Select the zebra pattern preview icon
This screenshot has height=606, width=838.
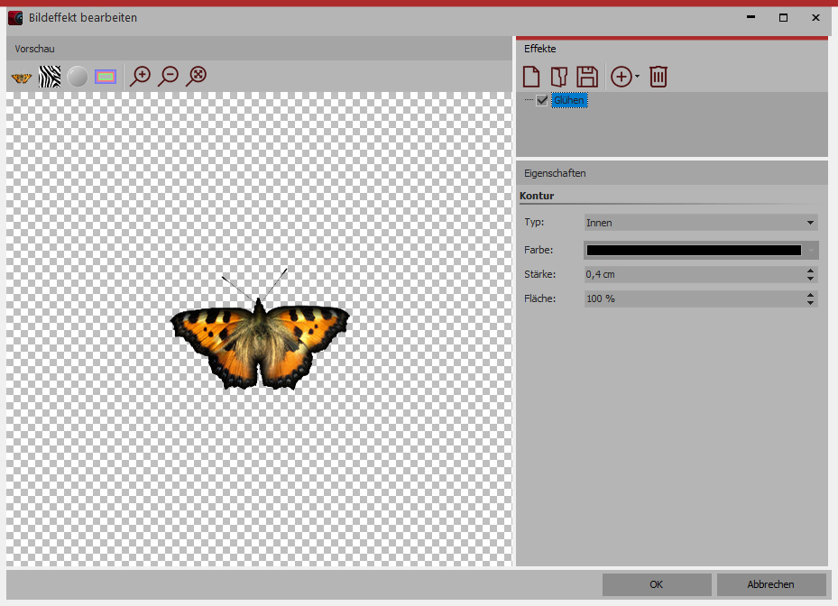tap(50, 78)
